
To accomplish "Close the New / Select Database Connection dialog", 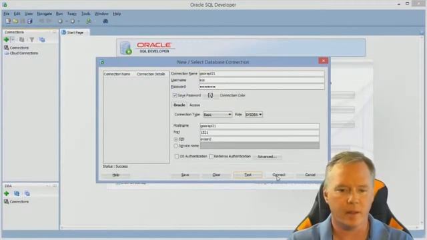I will [323, 61].
